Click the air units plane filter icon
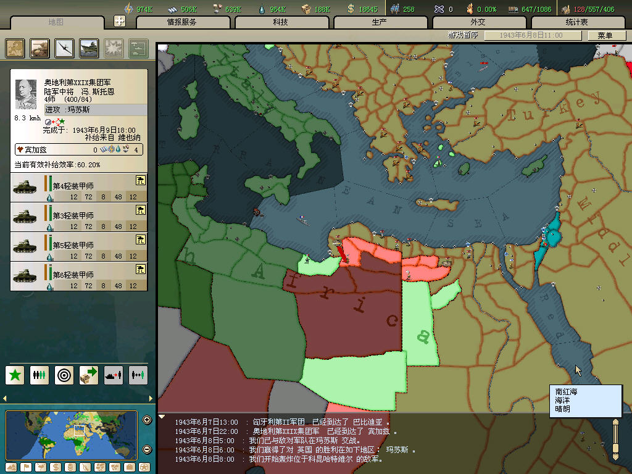 click(64, 48)
